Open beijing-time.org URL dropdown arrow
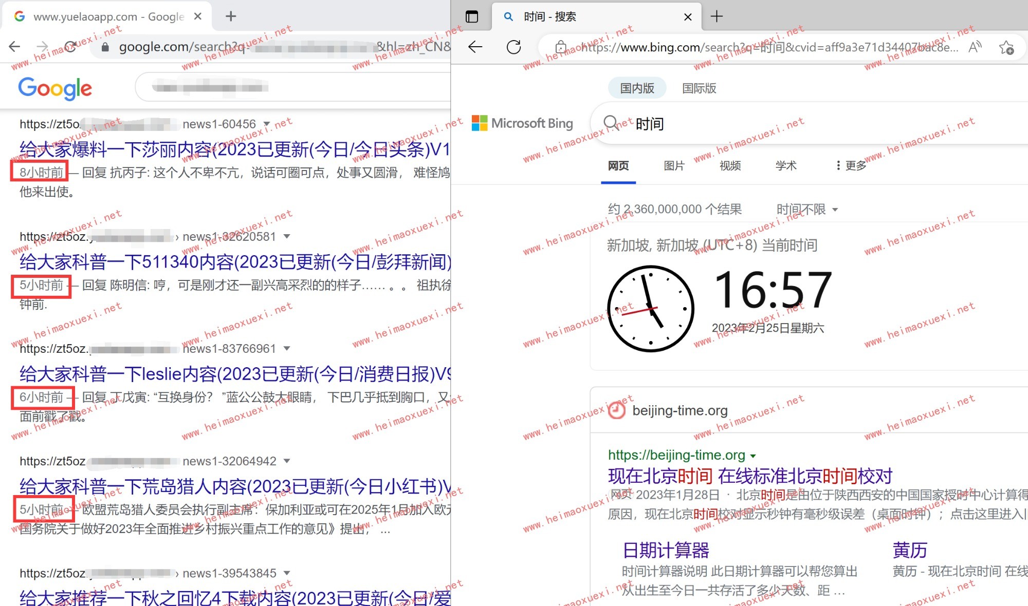The image size is (1028, 606). [753, 456]
